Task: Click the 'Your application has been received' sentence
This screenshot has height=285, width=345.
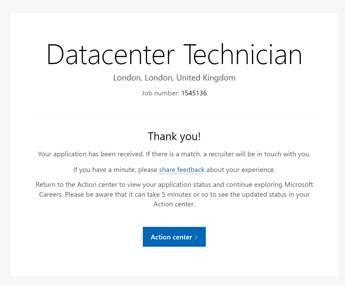Action: [x=91, y=154]
